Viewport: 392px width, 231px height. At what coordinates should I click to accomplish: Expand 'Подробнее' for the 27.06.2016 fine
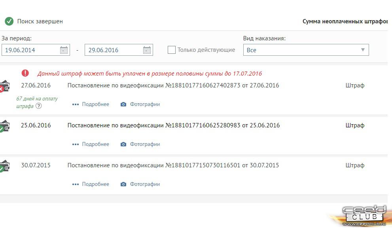(91, 104)
